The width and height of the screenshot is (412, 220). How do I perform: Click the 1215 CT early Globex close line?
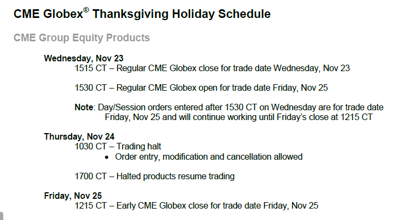tap(196, 205)
